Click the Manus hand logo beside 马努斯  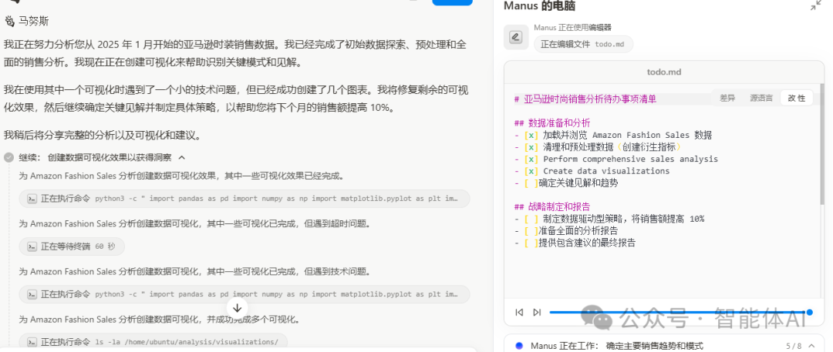(9, 22)
